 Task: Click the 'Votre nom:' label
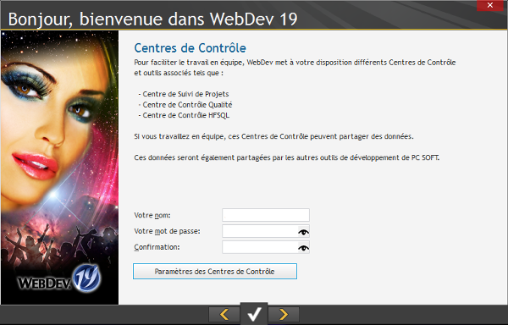pos(152,215)
